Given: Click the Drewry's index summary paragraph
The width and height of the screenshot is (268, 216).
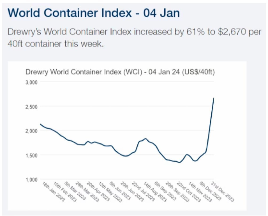Looking at the screenshot, I should (134, 38).
